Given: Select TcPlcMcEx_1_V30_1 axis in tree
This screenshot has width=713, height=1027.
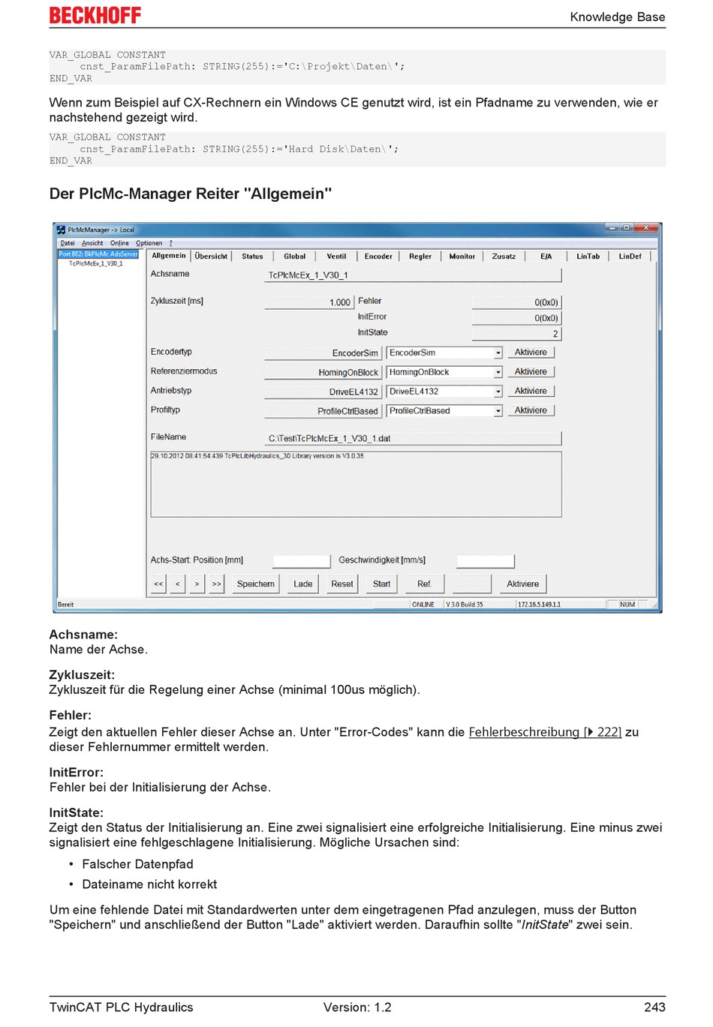Looking at the screenshot, I should tap(95, 263).
